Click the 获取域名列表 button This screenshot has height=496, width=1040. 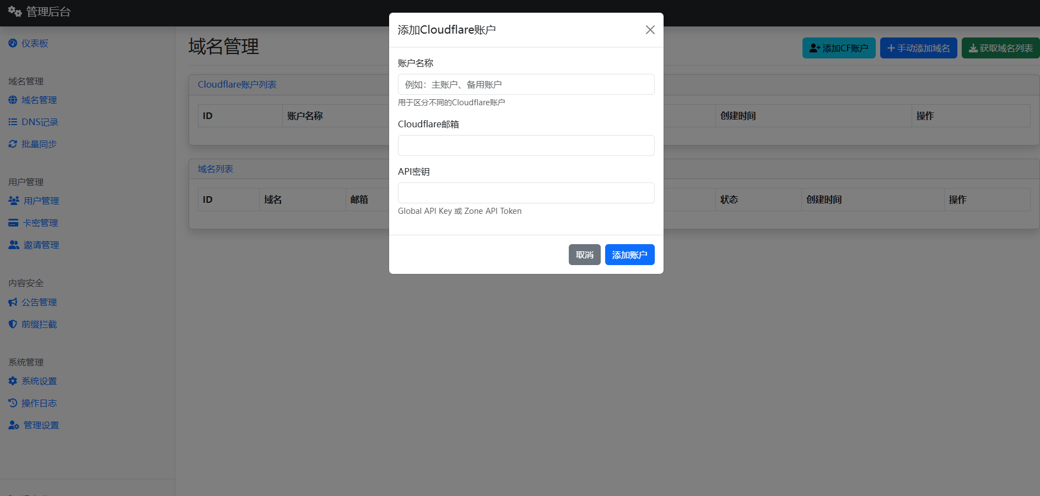1001,48
